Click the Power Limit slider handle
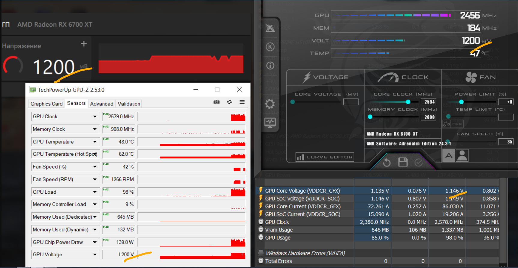 [461, 102]
